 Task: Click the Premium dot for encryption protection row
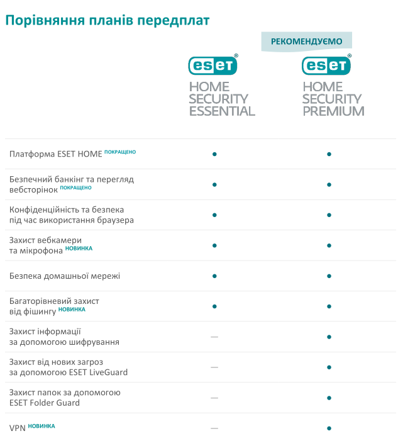329,337
